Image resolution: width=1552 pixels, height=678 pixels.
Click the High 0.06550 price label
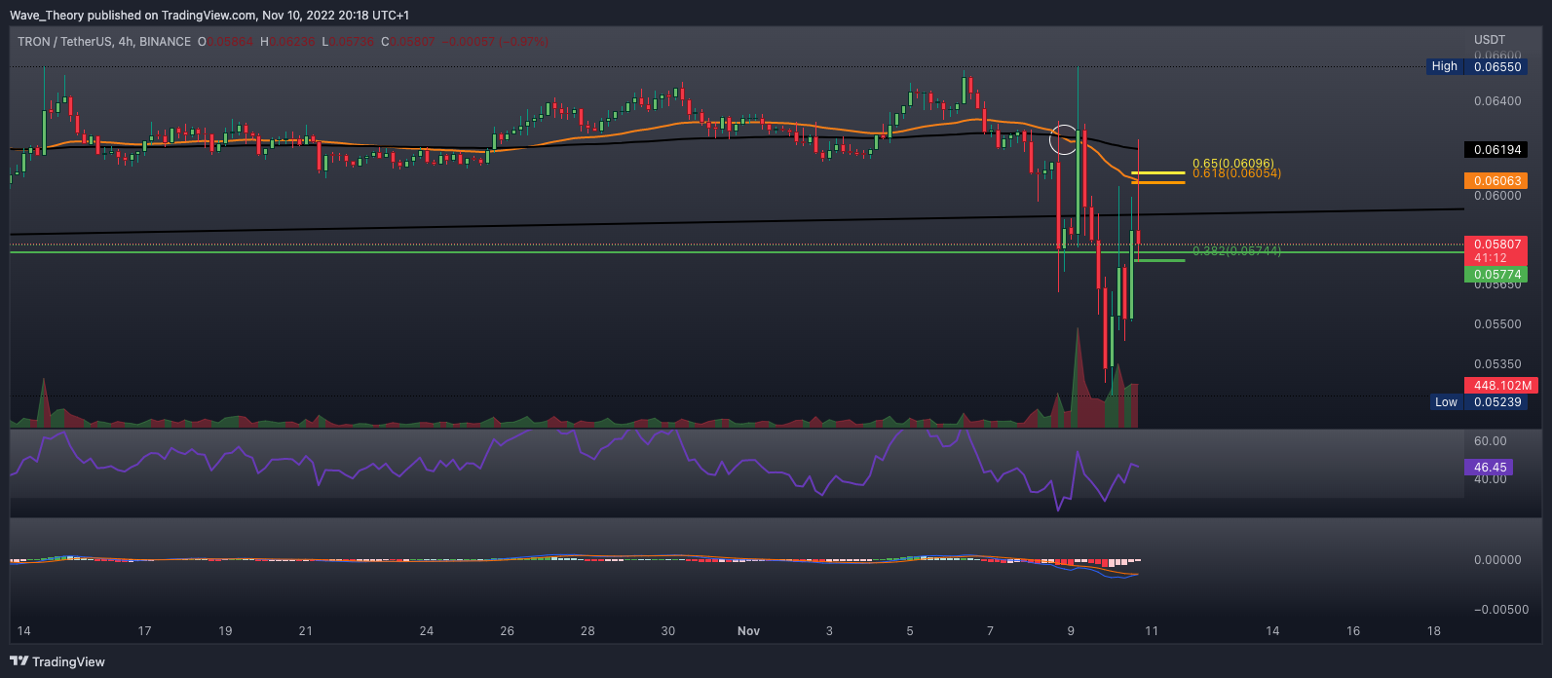point(1482,66)
